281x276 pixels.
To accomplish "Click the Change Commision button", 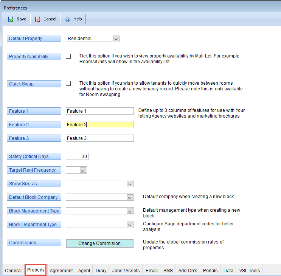I will [100, 243].
